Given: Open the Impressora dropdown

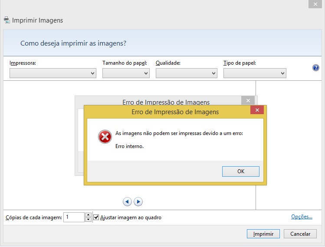Looking at the screenshot, I should coord(53,73).
